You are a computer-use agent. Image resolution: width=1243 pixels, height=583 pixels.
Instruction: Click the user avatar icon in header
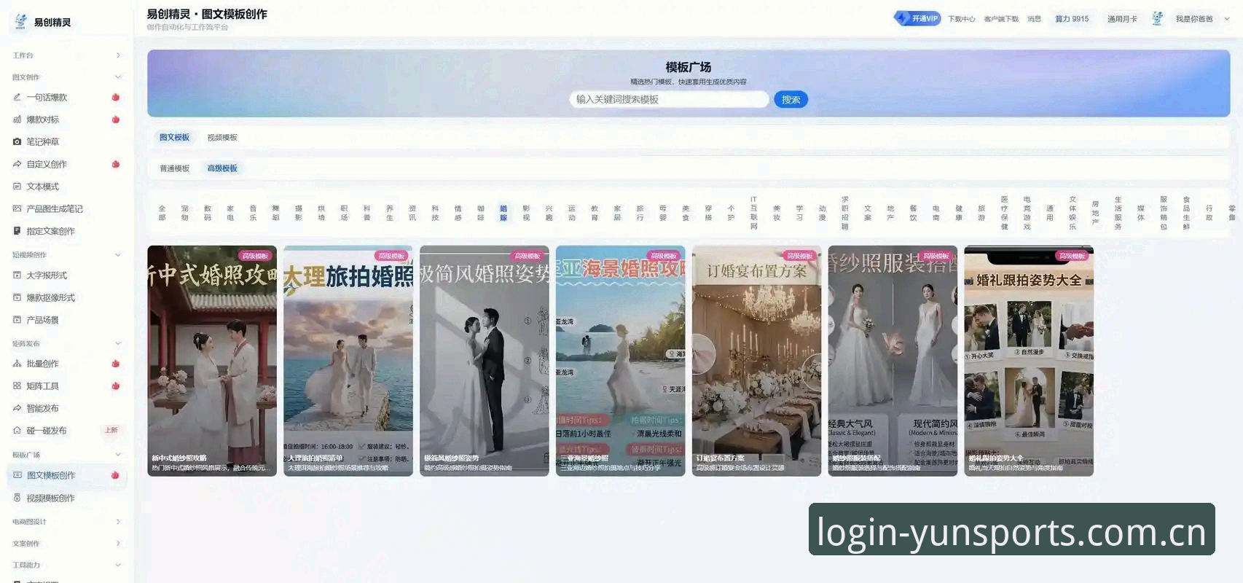click(1157, 19)
